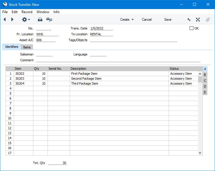Image resolution: width=215 pixels, height=171 pixels.
Task: Click the Salesman field
Action: tap(44, 54)
